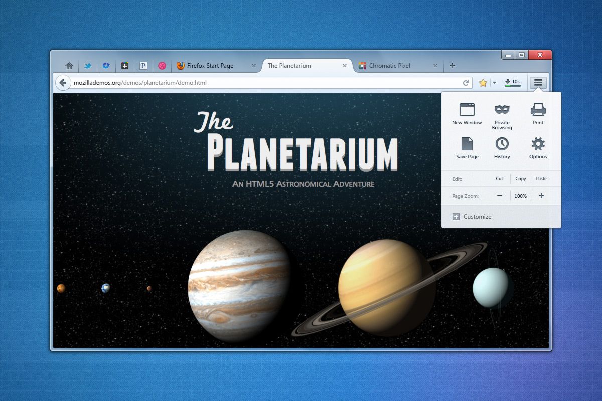Click Copy in the Edit row
Viewport: 602px width, 401px height.
[x=520, y=179]
